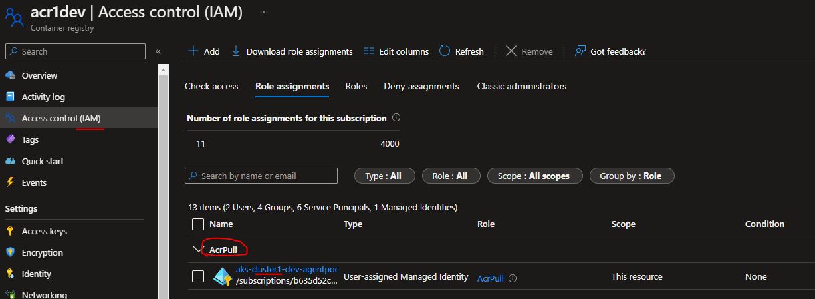Focus the sidebar Search box
The image size is (815, 299).
click(75, 51)
